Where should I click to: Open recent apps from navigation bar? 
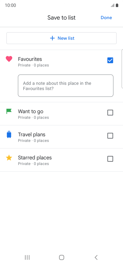27,257
